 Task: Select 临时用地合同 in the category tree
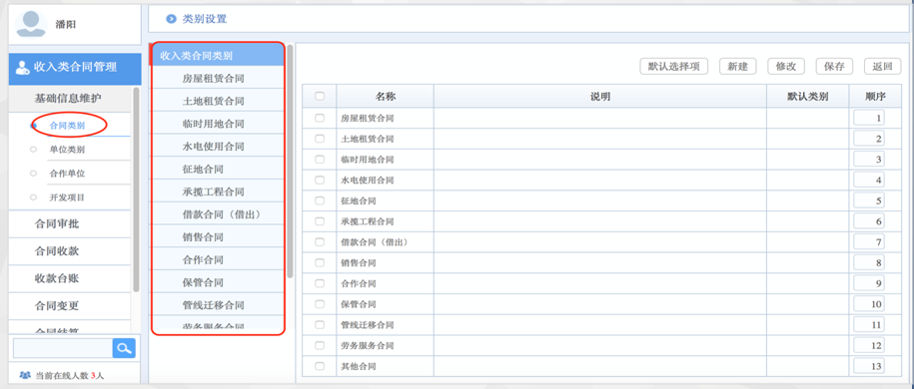[x=218, y=124]
